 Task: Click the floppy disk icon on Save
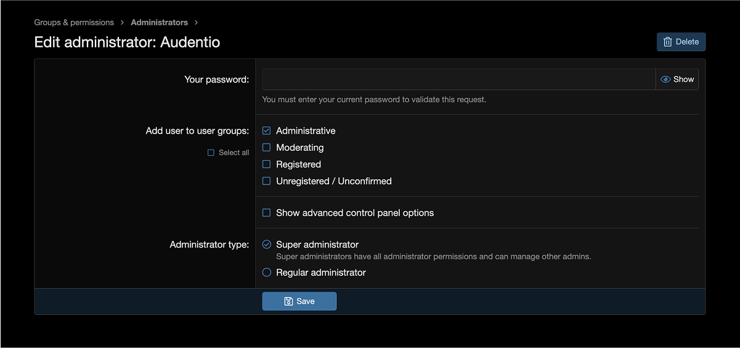(x=288, y=301)
